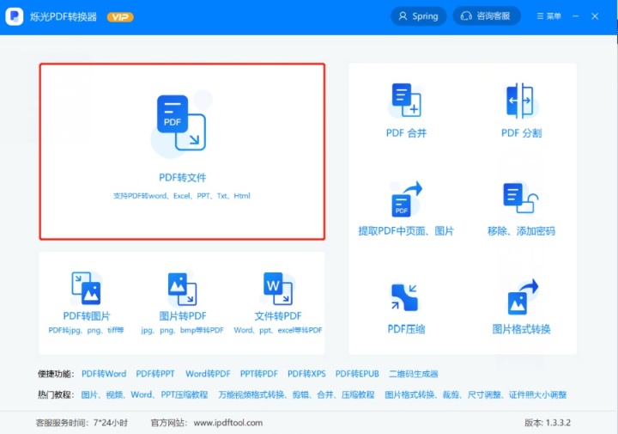Visit www.ipdftool.com website link

click(x=228, y=423)
